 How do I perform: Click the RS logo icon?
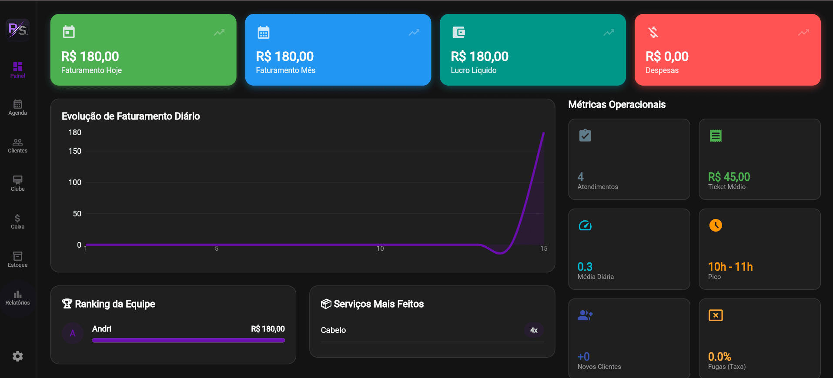click(x=17, y=30)
